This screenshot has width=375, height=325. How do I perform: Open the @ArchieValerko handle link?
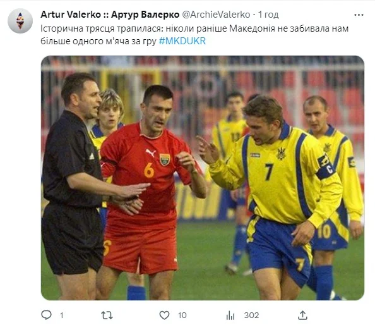click(216, 15)
